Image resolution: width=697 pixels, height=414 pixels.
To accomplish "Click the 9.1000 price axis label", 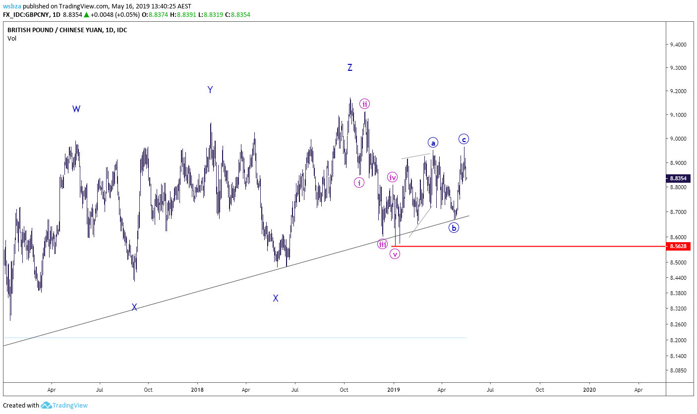I will (x=678, y=115).
